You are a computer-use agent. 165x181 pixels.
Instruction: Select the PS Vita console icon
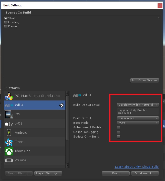tap(9, 160)
